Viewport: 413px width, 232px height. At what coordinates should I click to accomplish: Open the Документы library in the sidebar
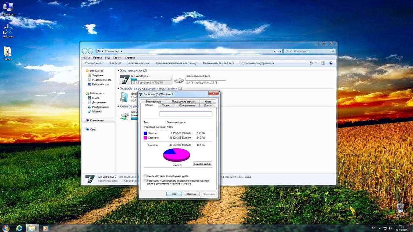coord(97,102)
